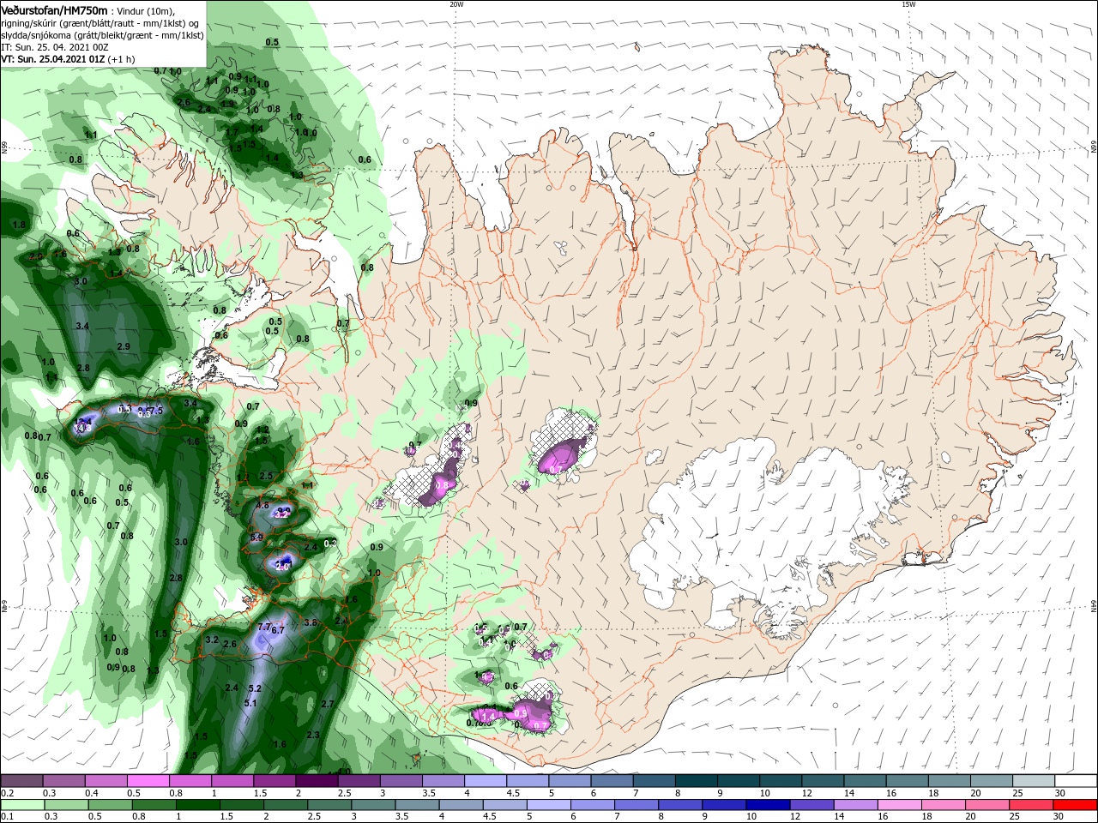This screenshot has height=823, width=1098.
Task: Click the white final swatch on the snow scale
Action: click(x=1076, y=781)
